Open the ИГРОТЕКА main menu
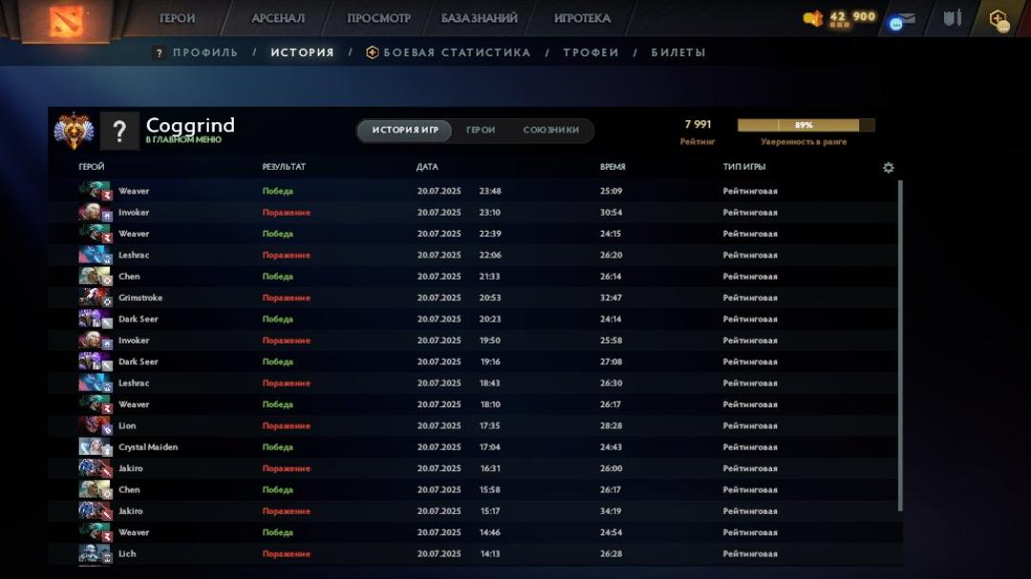The image size is (1031, 579). (582, 18)
